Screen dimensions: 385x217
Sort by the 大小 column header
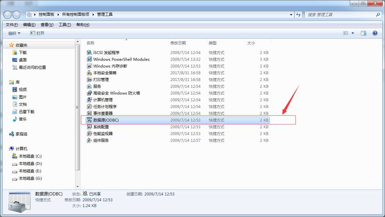tap(258, 43)
